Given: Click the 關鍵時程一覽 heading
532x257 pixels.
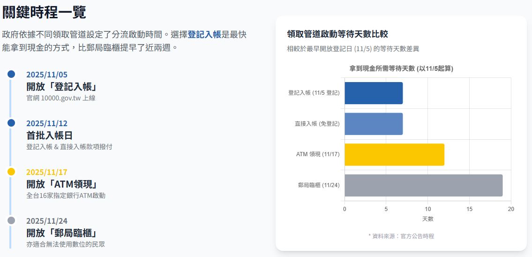Looking at the screenshot, I should 44,12.
